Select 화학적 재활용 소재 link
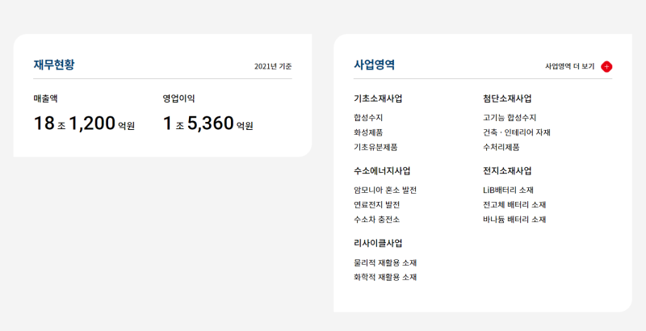The image size is (646, 331). 385,277
